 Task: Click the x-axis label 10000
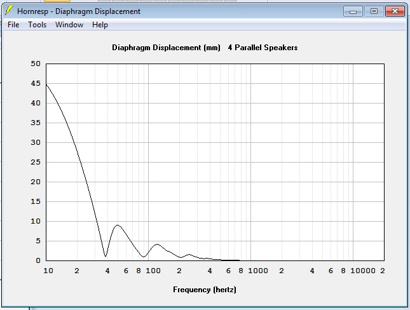363,271
